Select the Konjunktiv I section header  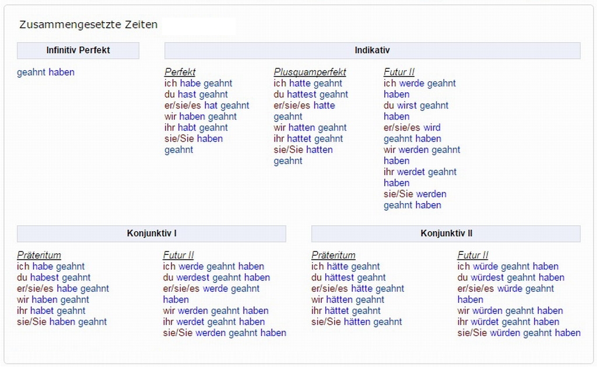[x=152, y=233]
